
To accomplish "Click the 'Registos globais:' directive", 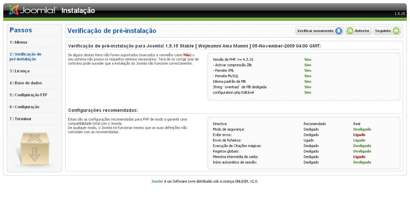I will click(x=226, y=151).
